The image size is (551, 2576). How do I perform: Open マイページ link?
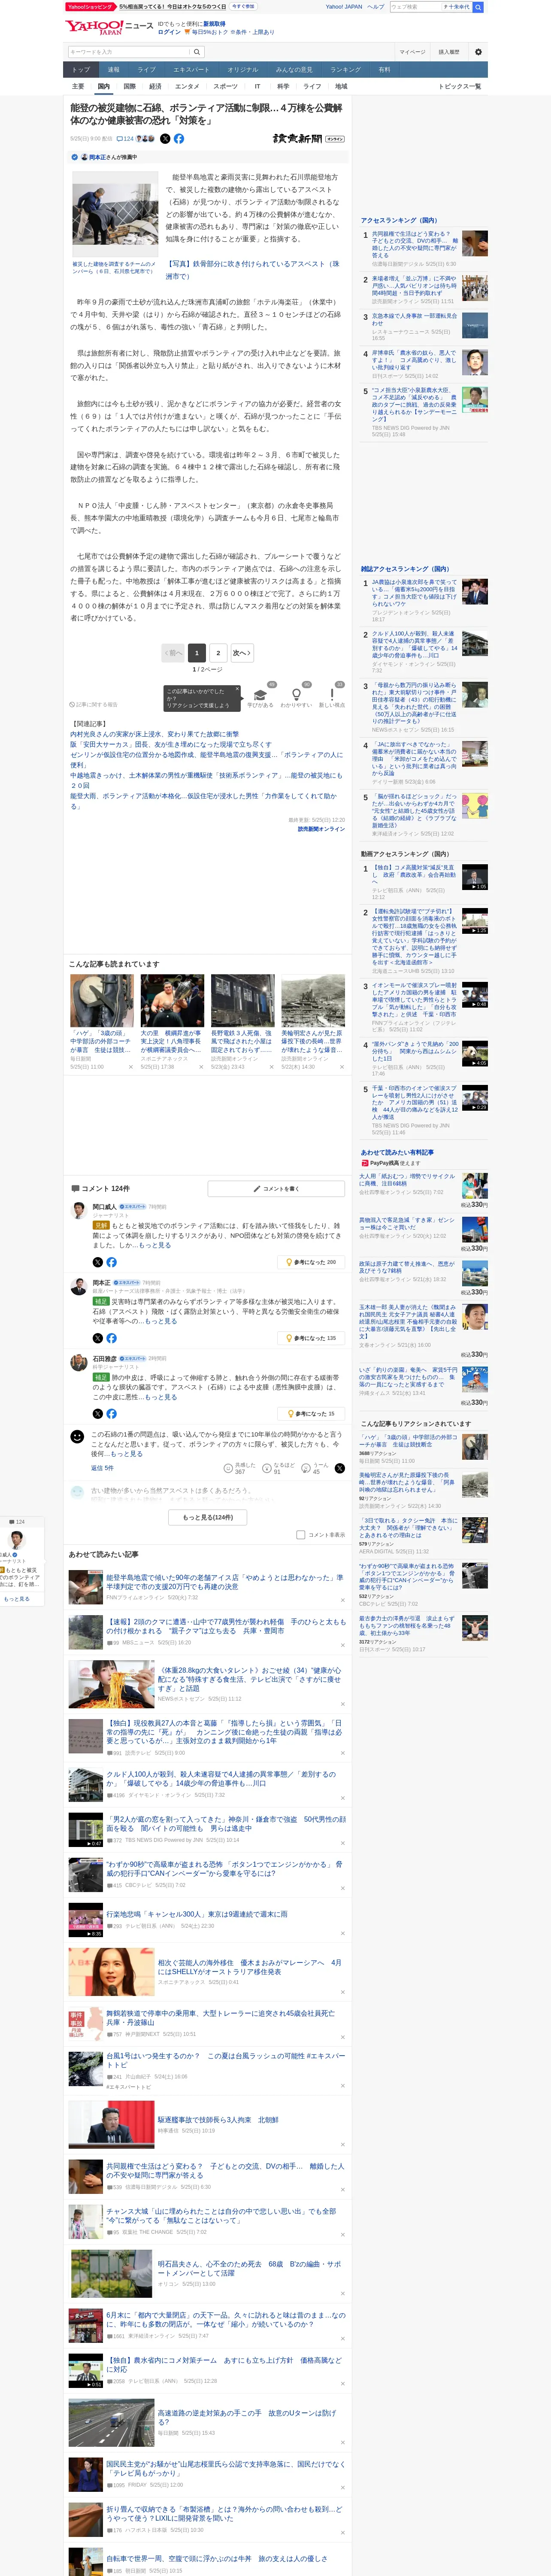click(412, 52)
